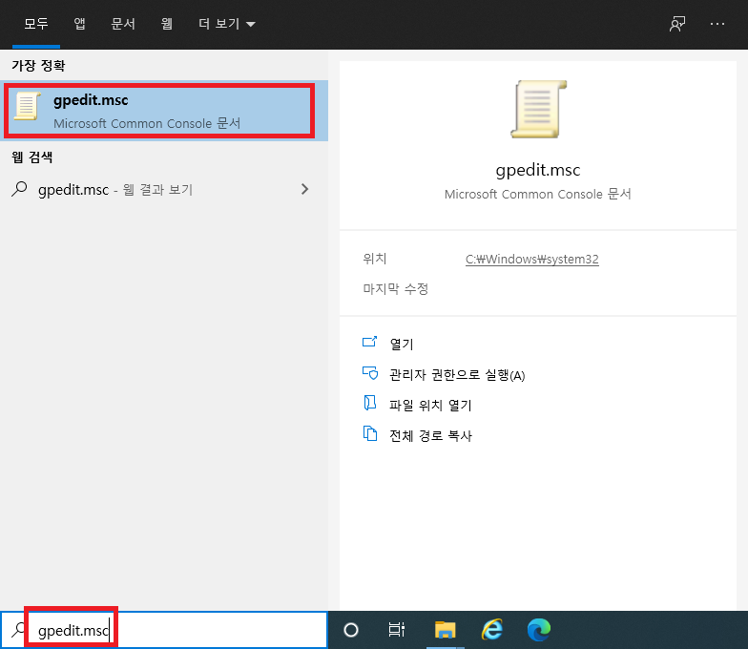The height and width of the screenshot is (649, 748).
Task: Open the feedback person icon
Action: 677,24
